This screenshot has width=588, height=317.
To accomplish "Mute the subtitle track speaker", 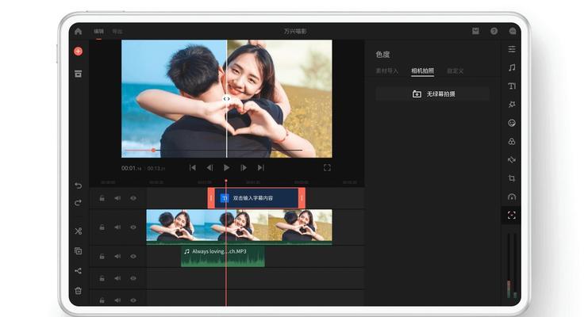I will (117, 198).
